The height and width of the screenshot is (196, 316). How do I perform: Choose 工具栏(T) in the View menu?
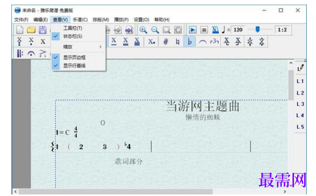pyautogui.click(x=78, y=28)
